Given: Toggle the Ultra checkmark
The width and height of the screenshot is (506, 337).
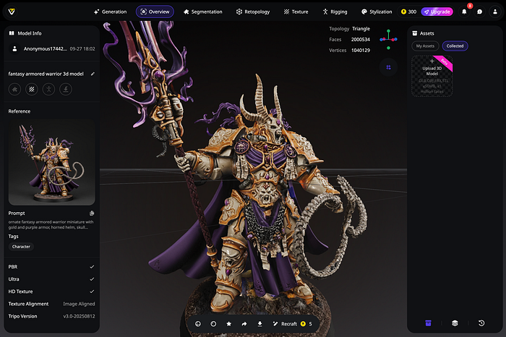Looking at the screenshot, I should click(91, 279).
